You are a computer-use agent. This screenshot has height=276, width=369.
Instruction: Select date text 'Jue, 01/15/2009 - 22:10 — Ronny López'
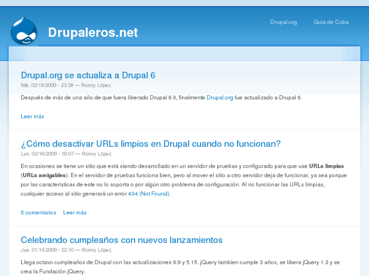pos(66,250)
